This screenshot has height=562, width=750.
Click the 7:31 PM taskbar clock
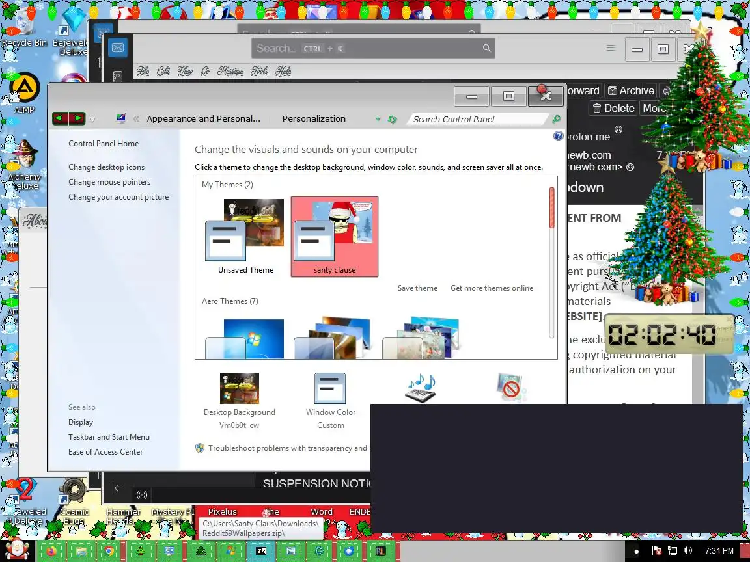(x=719, y=550)
